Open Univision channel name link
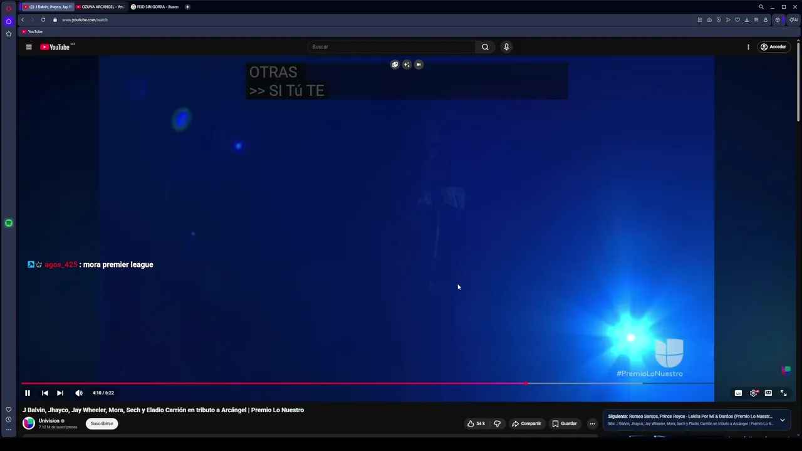 tap(49, 421)
